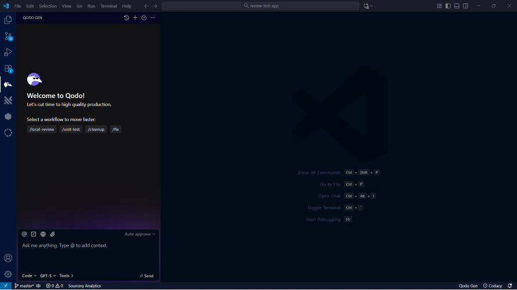Open the Explorer view

8,20
